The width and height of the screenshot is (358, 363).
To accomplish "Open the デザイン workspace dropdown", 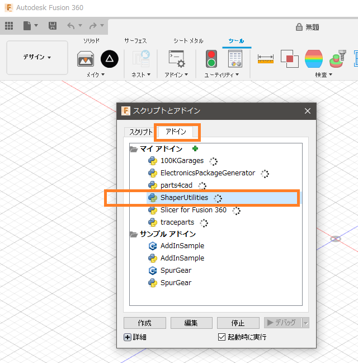I will click(37, 57).
